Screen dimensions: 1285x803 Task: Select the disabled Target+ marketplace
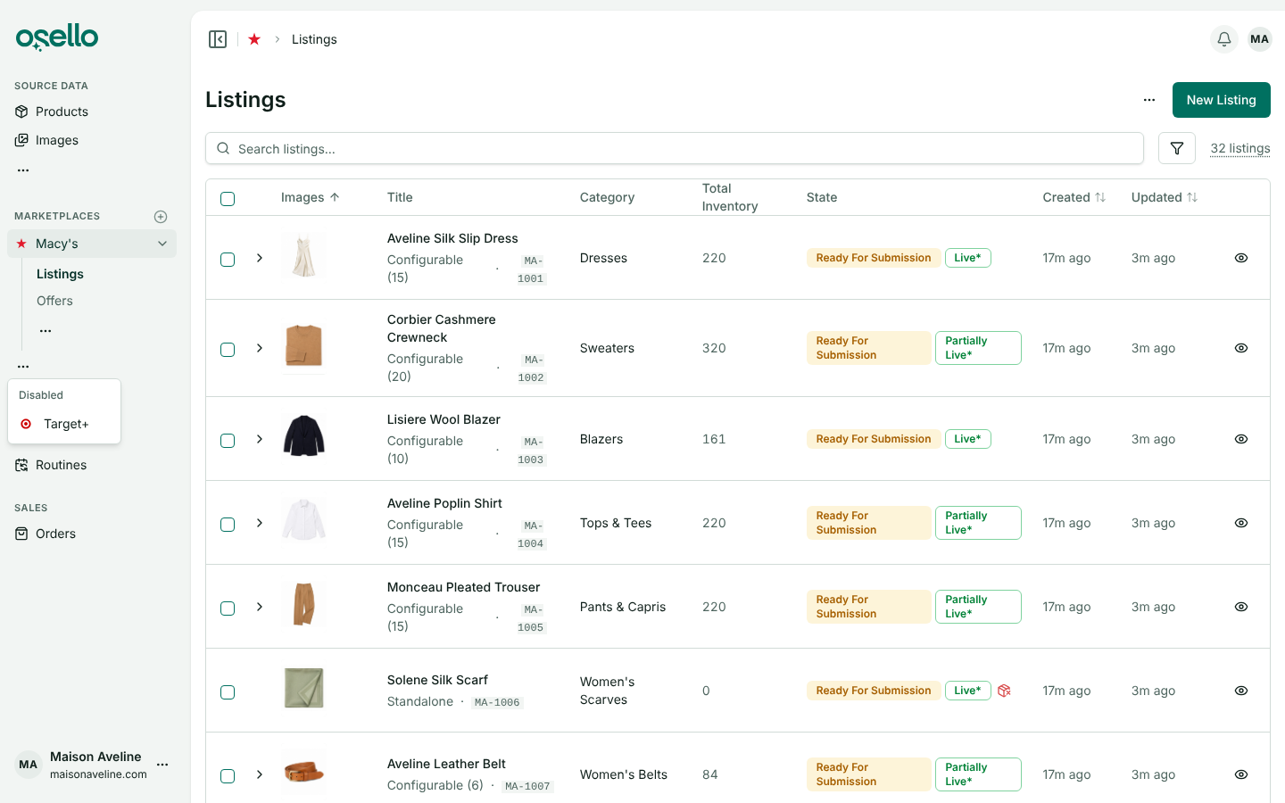coord(64,424)
